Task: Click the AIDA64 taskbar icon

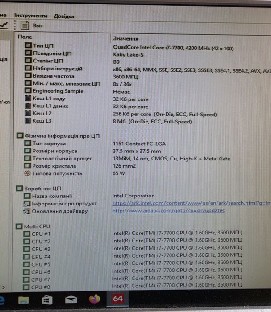Action: [x=118, y=299]
